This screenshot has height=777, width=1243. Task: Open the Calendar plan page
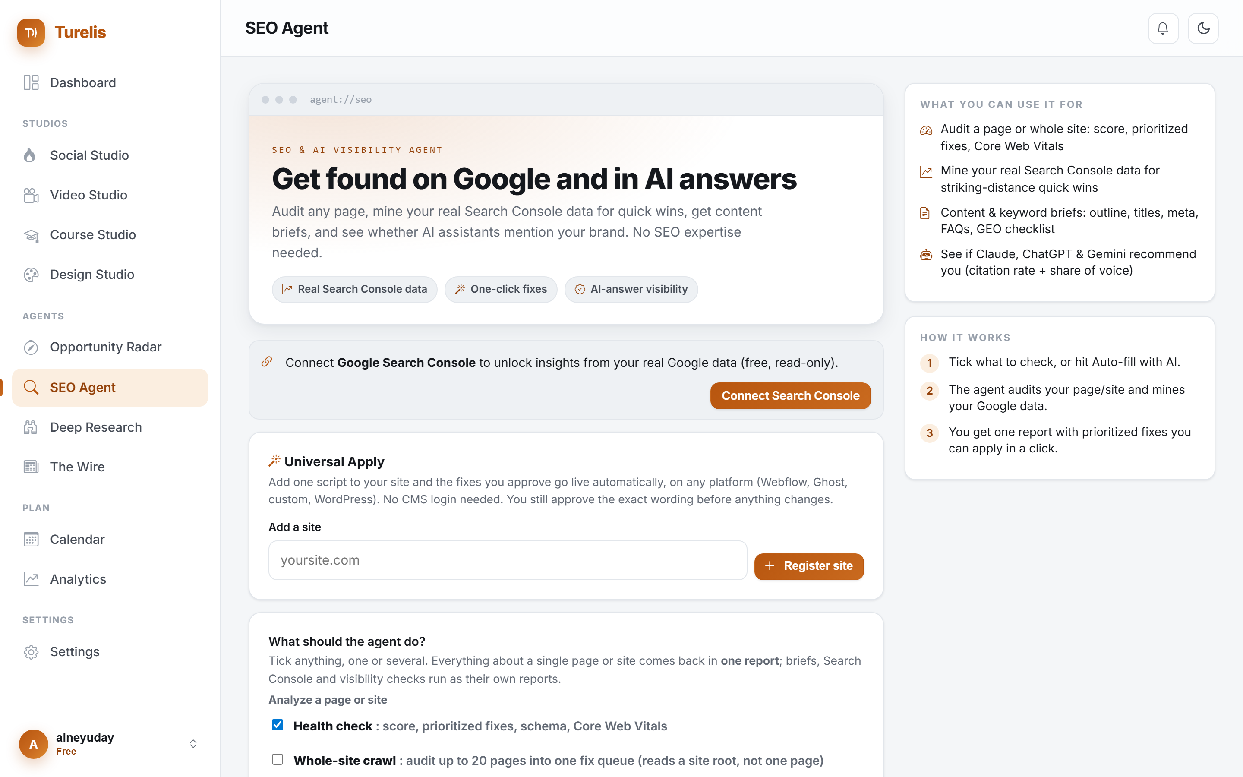(x=110, y=540)
